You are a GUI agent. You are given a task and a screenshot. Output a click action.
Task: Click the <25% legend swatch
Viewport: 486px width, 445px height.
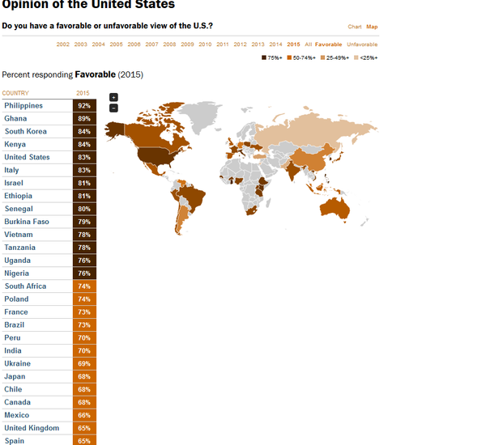[356, 57]
